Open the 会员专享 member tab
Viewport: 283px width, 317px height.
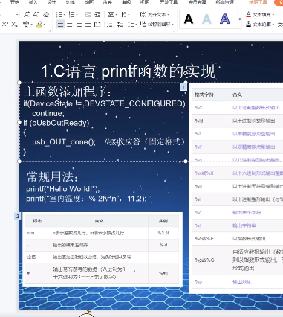pyautogui.click(x=198, y=2)
